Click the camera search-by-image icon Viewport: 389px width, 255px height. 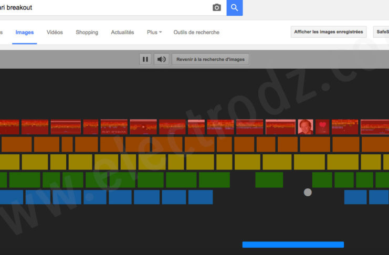(217, 7)
